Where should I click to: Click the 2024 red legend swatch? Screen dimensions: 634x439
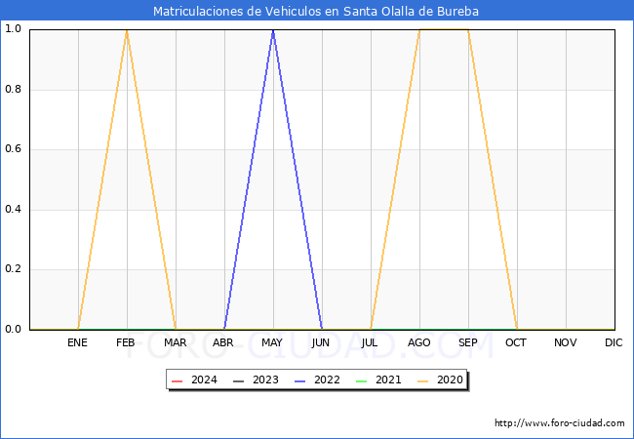[x=178, y=380]
